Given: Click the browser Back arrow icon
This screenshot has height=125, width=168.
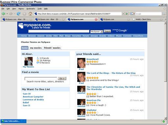Looking at the screenshot, I should [3, 14].
